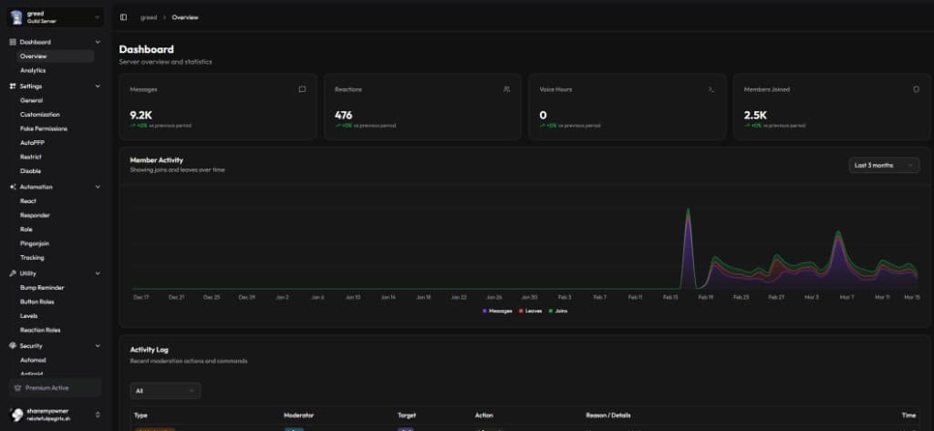934x431 pixels.
Task: Open General settings
Action: click(x=32, y=100)
